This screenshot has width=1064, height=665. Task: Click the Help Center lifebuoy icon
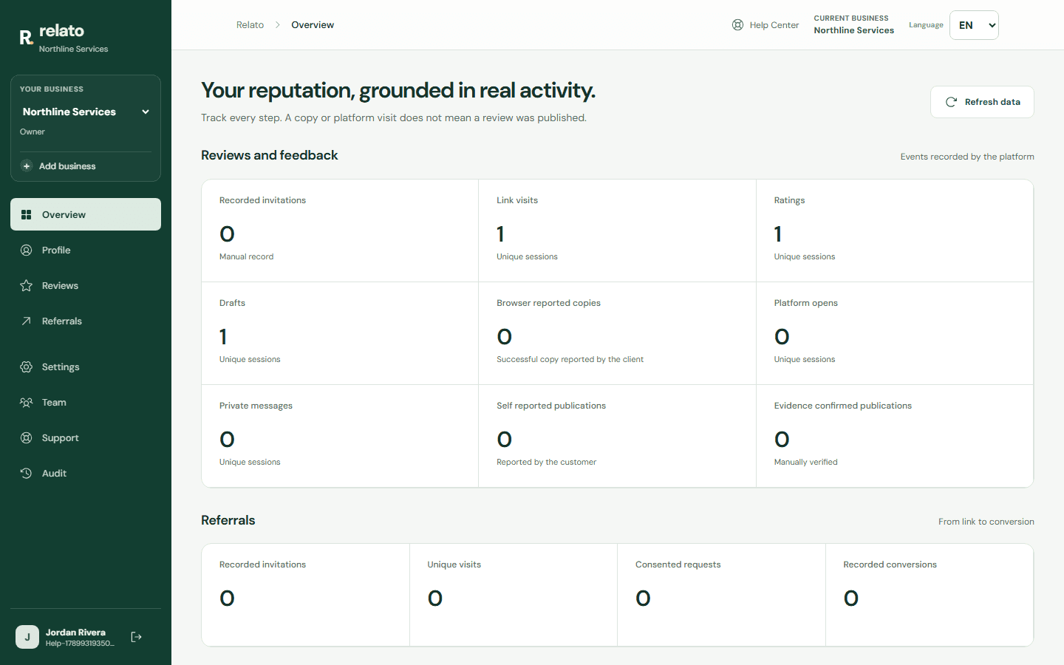tap(737, 25)
